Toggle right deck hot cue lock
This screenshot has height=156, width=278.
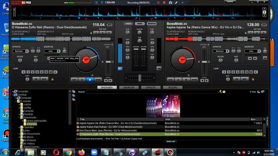pos(245,33)
